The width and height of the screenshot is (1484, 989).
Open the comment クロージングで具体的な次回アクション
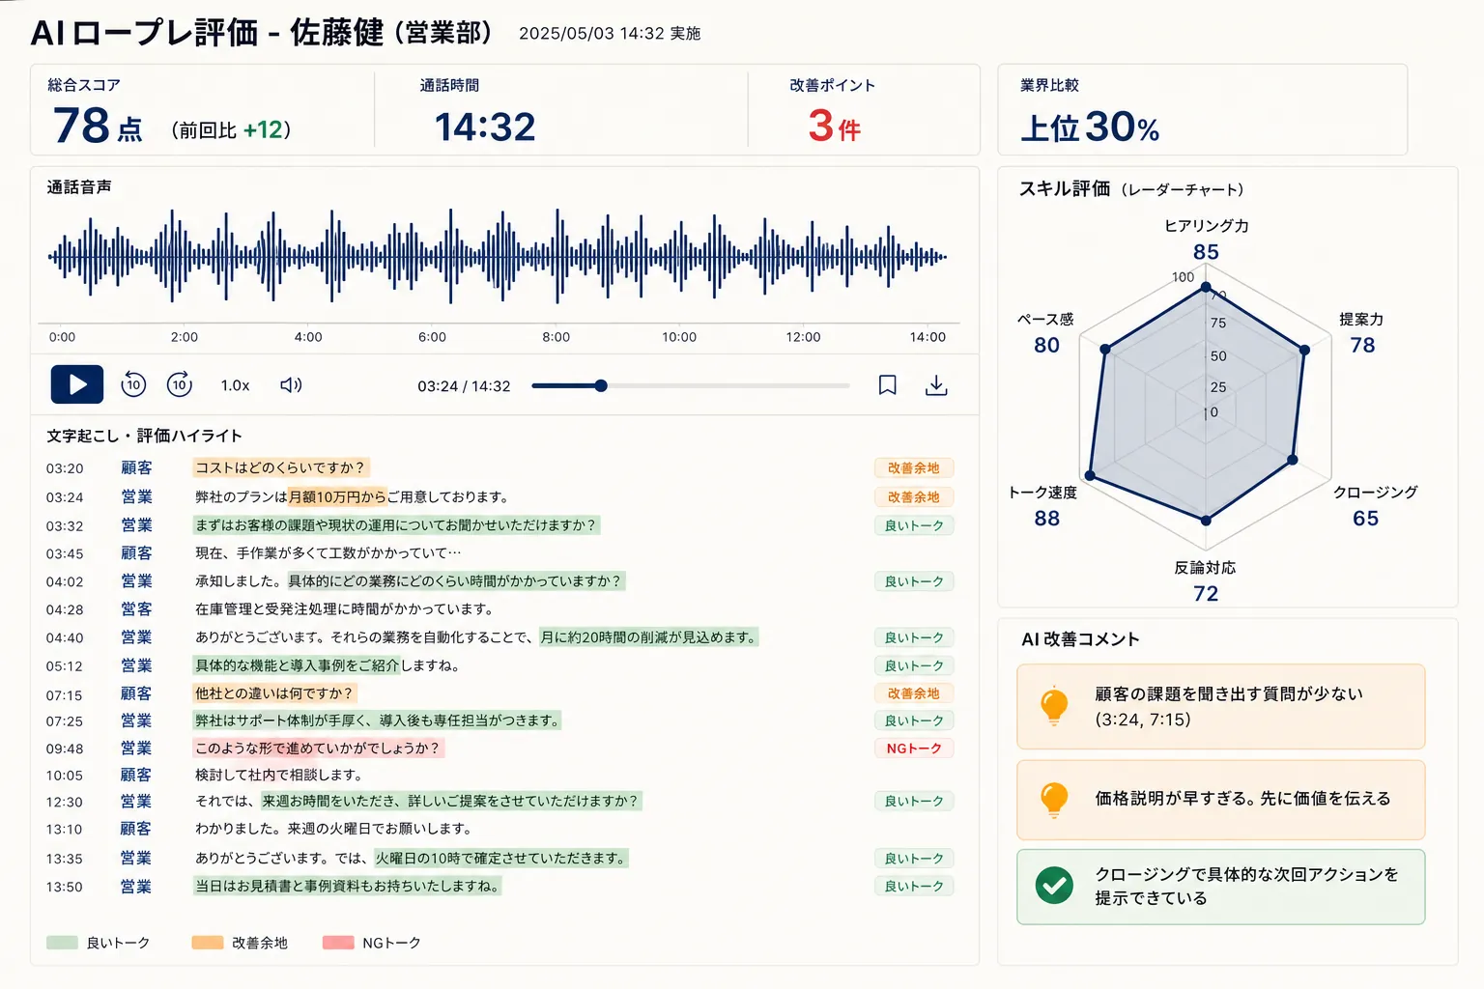[x=1220, y=887]
